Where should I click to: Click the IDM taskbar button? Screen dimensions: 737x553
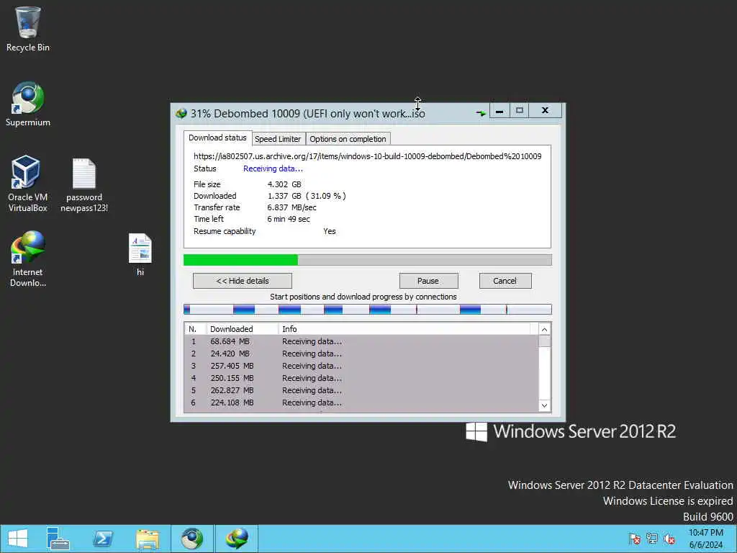pyautogui.click(x=236, y=539)
